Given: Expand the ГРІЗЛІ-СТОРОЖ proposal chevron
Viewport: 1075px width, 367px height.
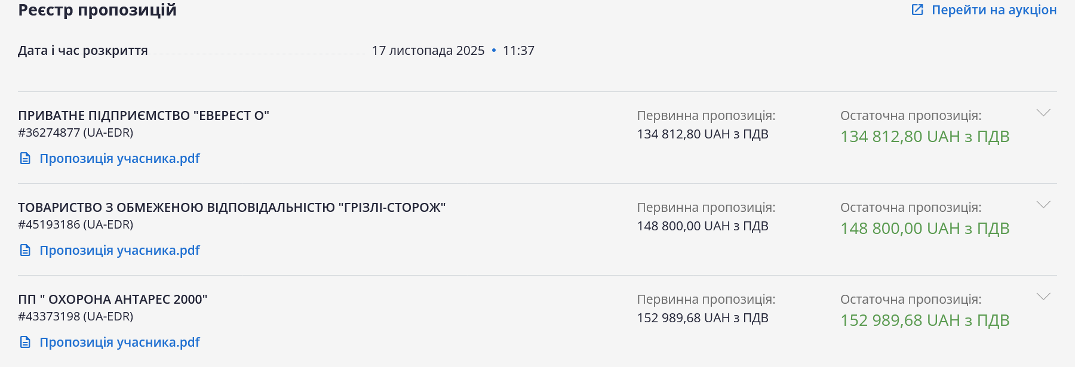Looking at the screenshot, I should click(x=1043, y=205).
